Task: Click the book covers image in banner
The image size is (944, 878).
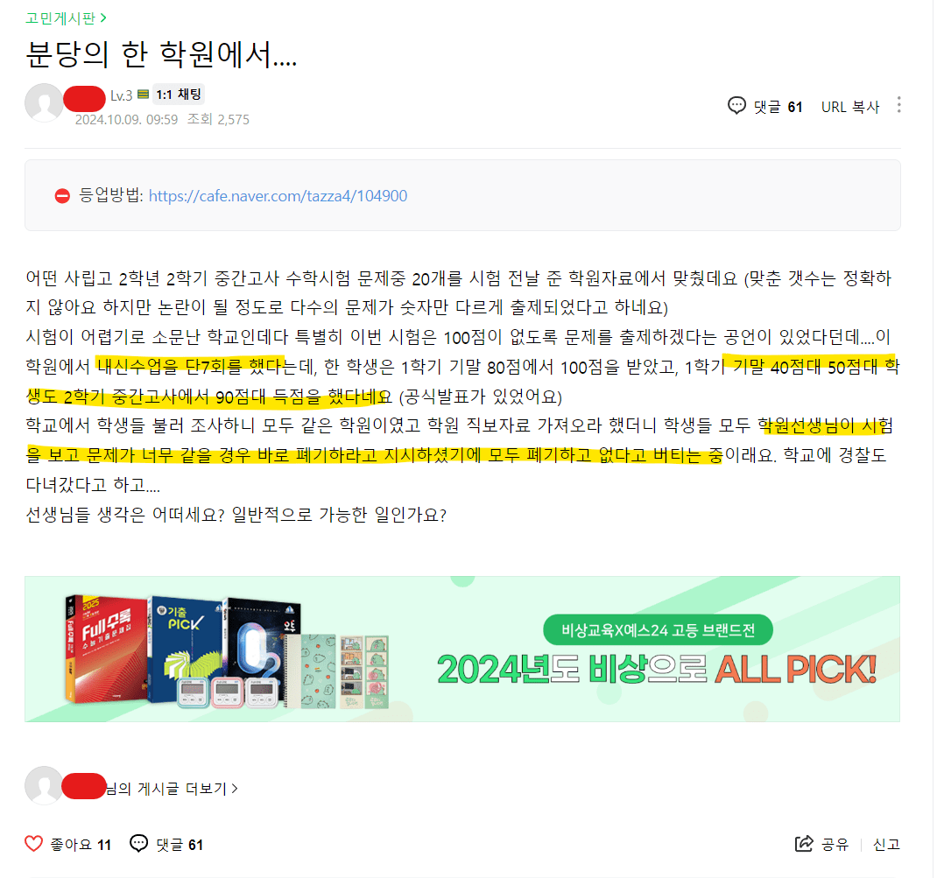Action: 226,652
